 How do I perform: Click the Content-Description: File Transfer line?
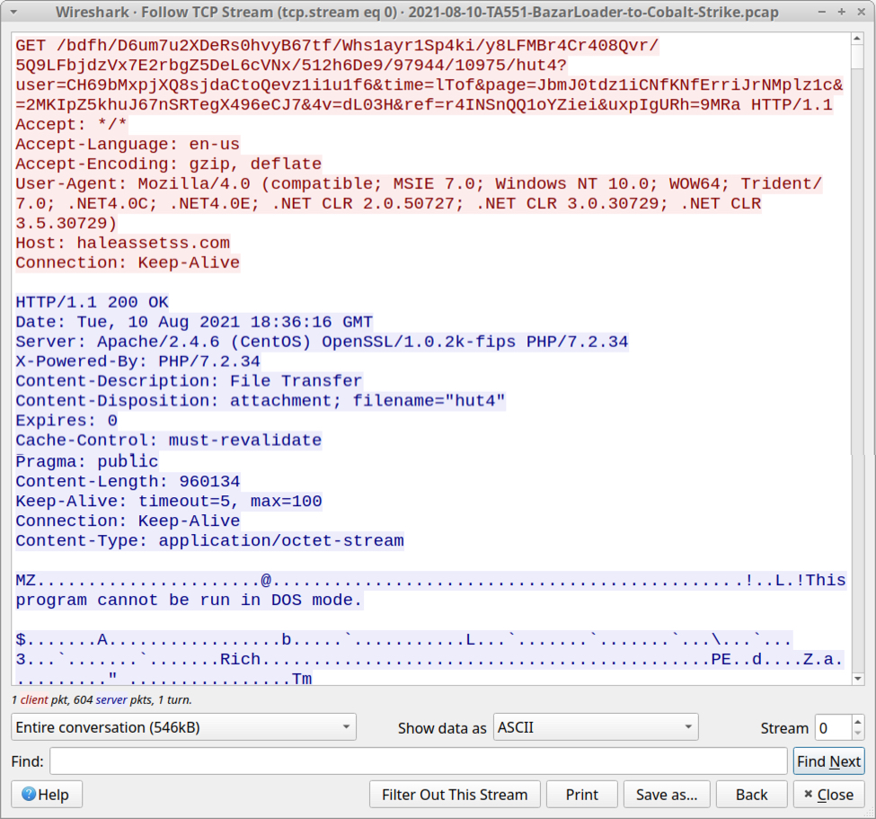[x=190, y=380]
